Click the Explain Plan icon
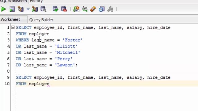198x111 pixels. [21, 9]
